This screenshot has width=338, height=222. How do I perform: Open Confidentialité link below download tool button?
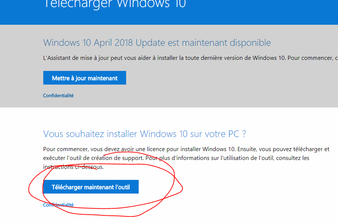pyautogui.click(x=58, y=205)
